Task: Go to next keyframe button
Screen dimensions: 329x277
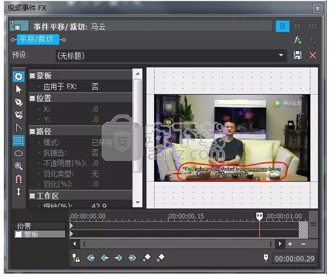Action: [x=119, y=258]
